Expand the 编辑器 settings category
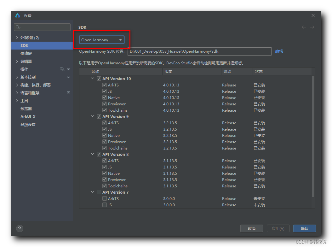 (17, 61)
